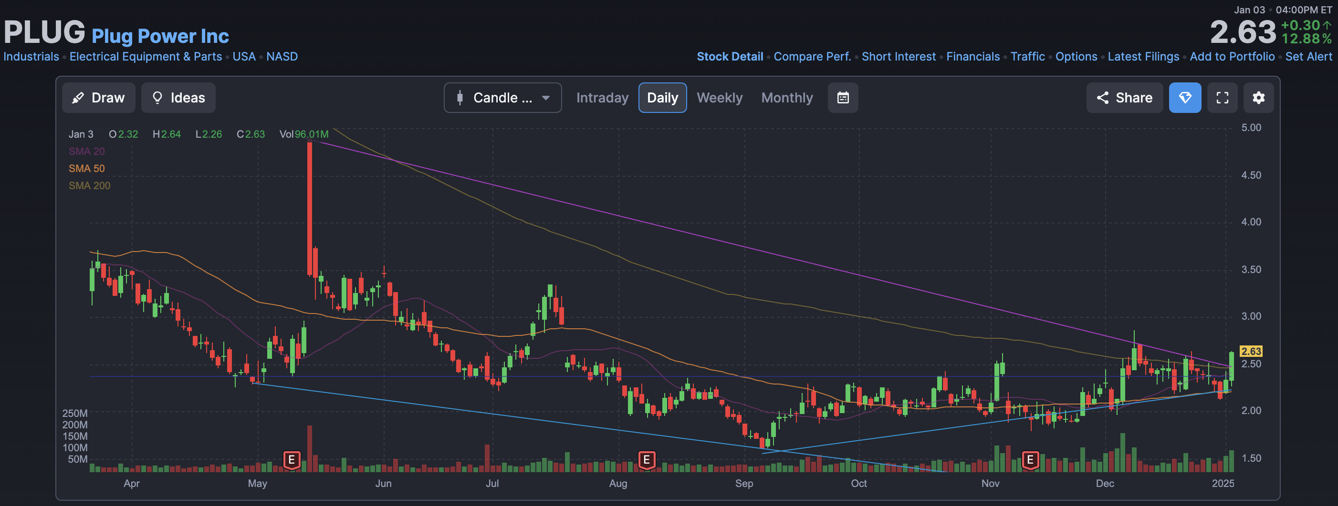Switch to the Weekly timeframe
Viewport: 1338px width, 506px height.
click(720, 98)
